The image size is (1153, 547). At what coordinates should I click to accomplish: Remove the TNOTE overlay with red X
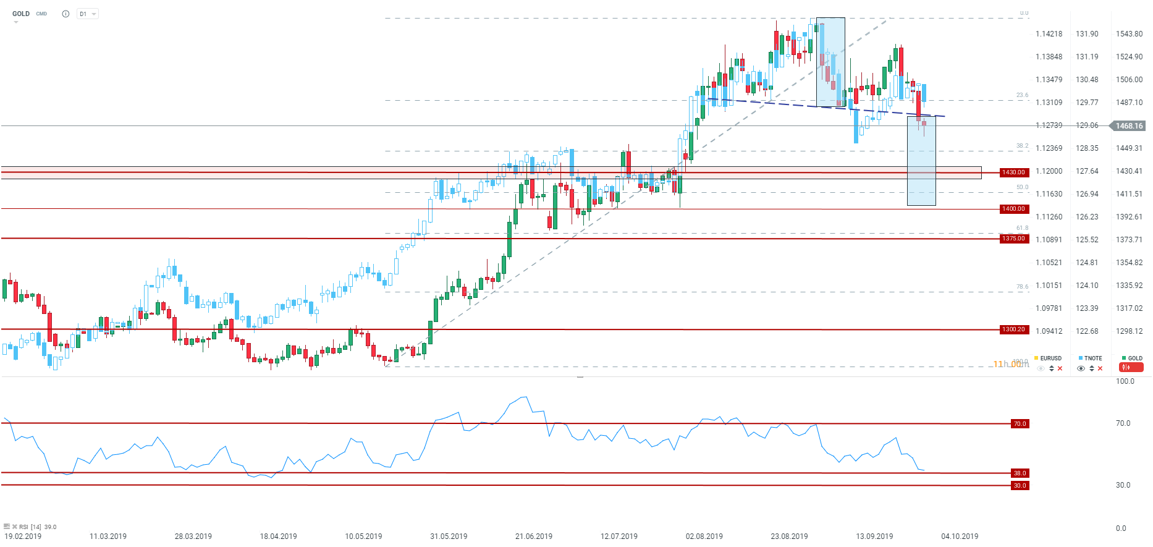[1100, 368]
